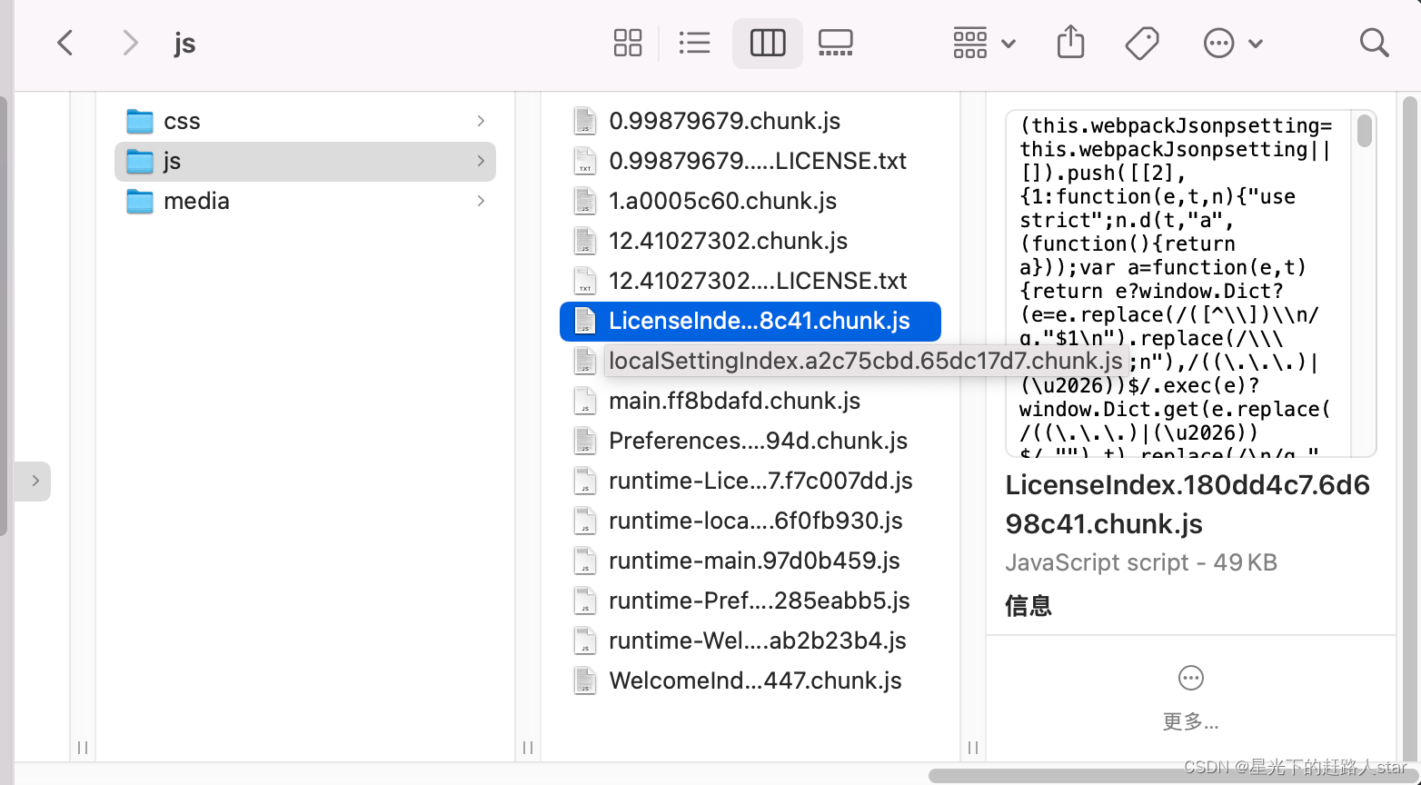The height and width of the screenshot is (785, 1421).
Task: Select main.ff8bdafd.chunk.js file
Action: coord(750,401)
